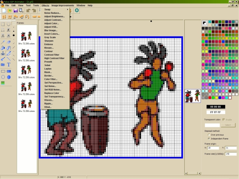
Task: Open the Image Improvements menu
Action: tap(62, 6)
